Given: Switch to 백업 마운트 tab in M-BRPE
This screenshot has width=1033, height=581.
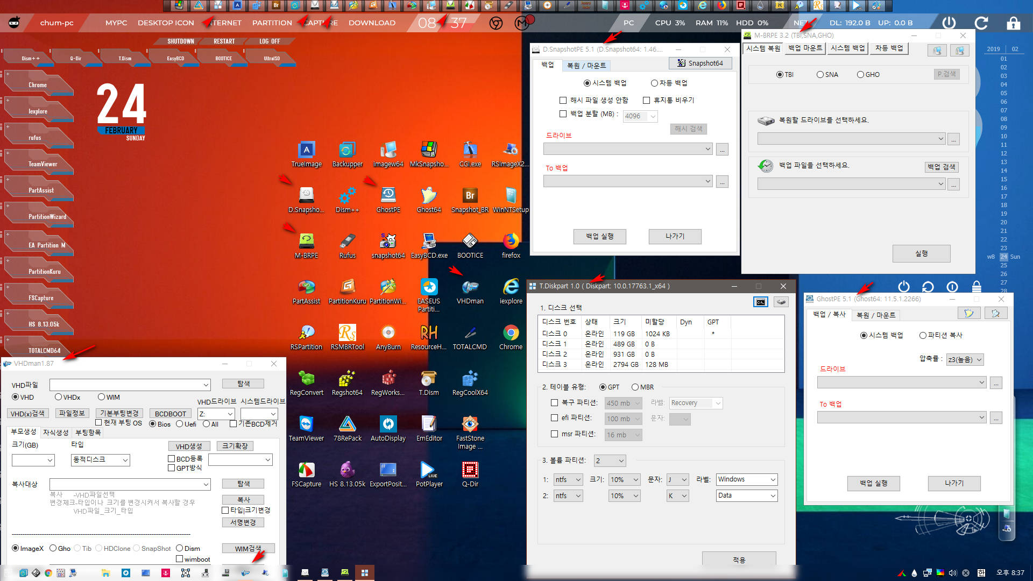Looking at the screenshot, I should click(805, 48).
